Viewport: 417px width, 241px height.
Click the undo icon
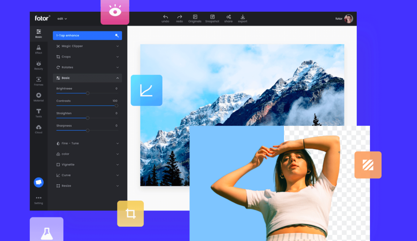[166, 17]
